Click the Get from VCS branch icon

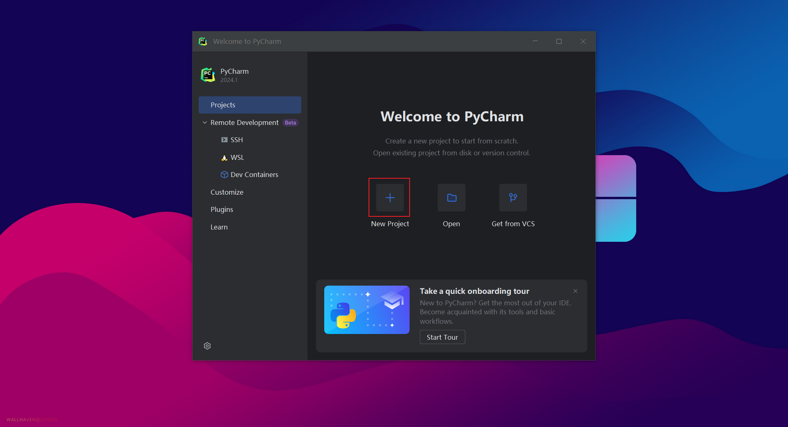coord(513,198)
